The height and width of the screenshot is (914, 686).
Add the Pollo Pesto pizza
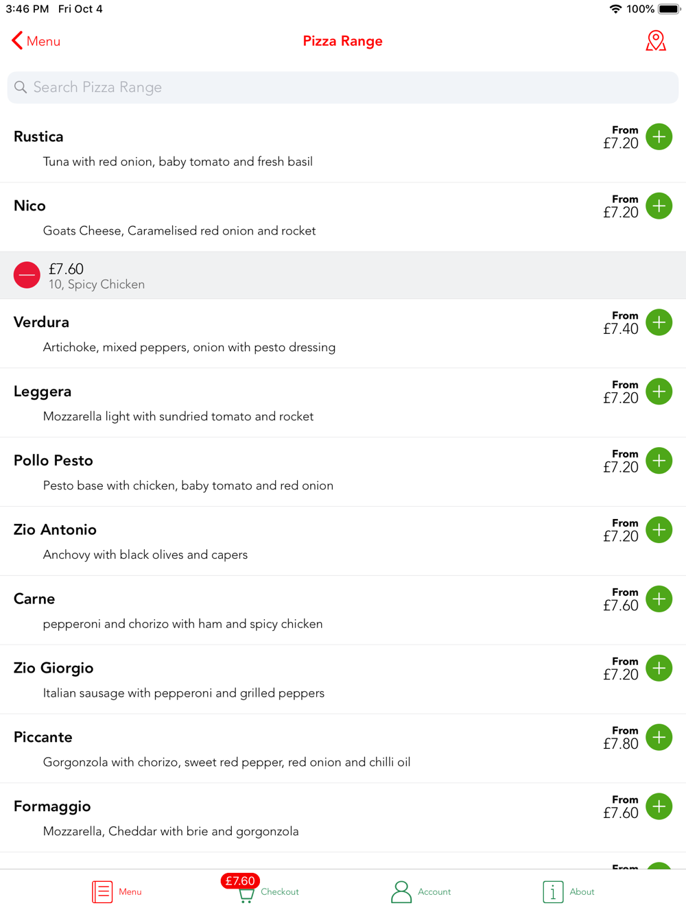pyautogui.click(x=659, y=461)
